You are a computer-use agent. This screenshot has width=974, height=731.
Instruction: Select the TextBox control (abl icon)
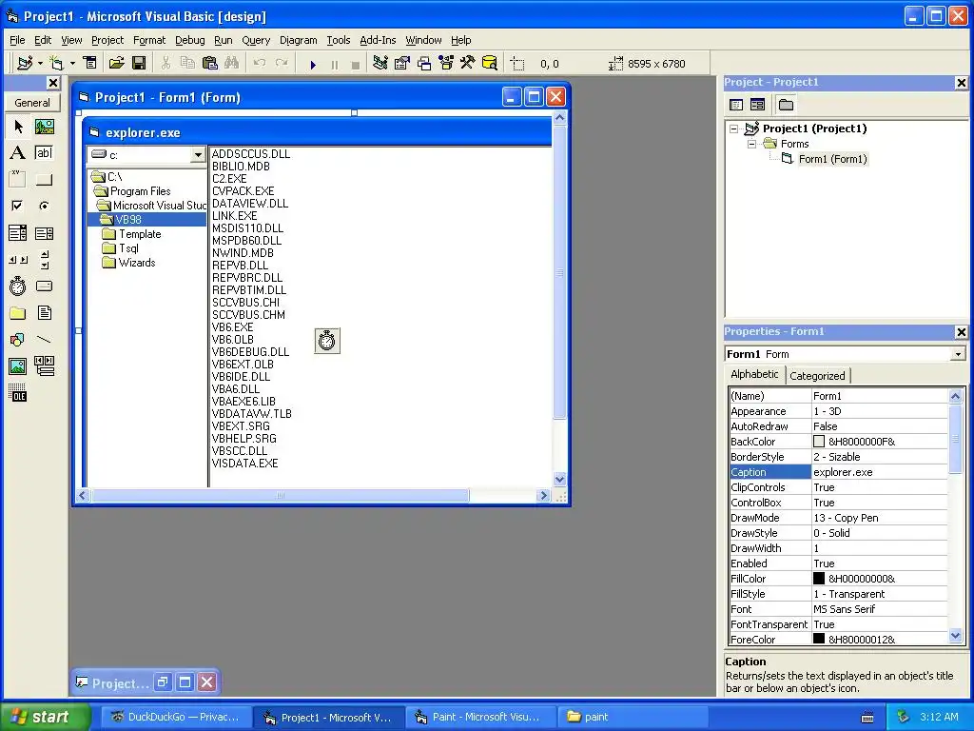(44, 153)
